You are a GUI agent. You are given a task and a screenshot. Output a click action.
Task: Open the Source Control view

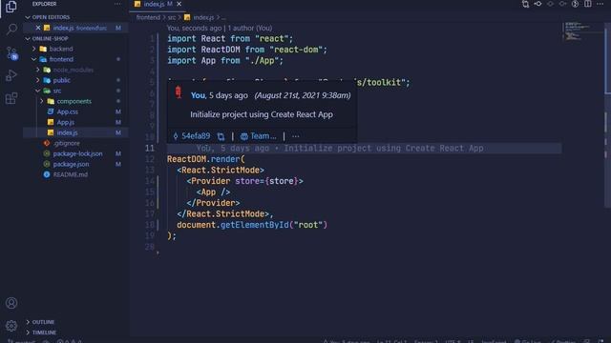tap(11, 53)
